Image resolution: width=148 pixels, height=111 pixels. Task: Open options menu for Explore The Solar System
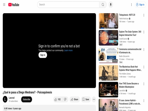pyautogui.click(x=144, y=32)
